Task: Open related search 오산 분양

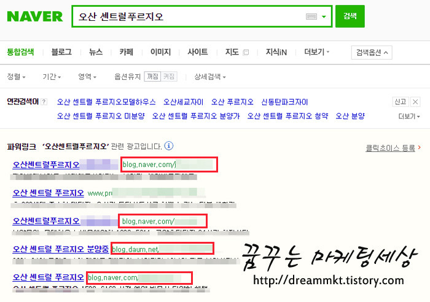Action: point(350,116)
